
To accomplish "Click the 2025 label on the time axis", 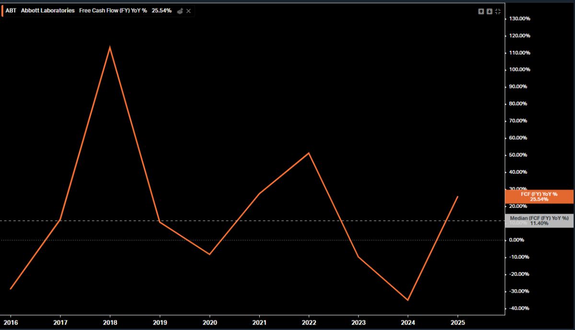I will pyautogui.click(x=458, y=322).
